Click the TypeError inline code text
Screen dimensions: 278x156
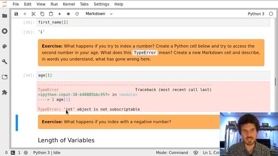(145, 53)
